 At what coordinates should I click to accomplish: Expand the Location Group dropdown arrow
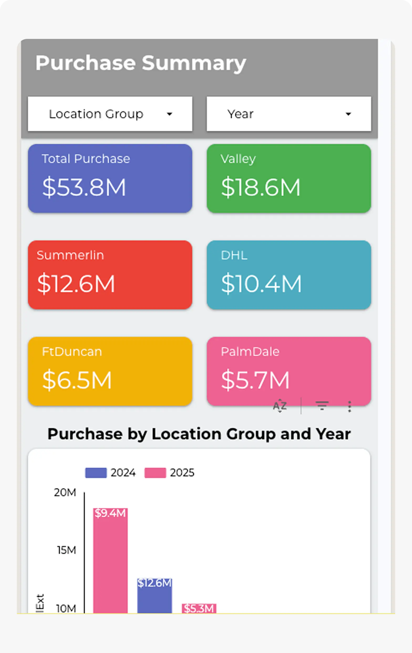pos(169,114)
